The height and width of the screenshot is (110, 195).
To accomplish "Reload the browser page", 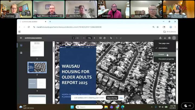I will 29,27.
